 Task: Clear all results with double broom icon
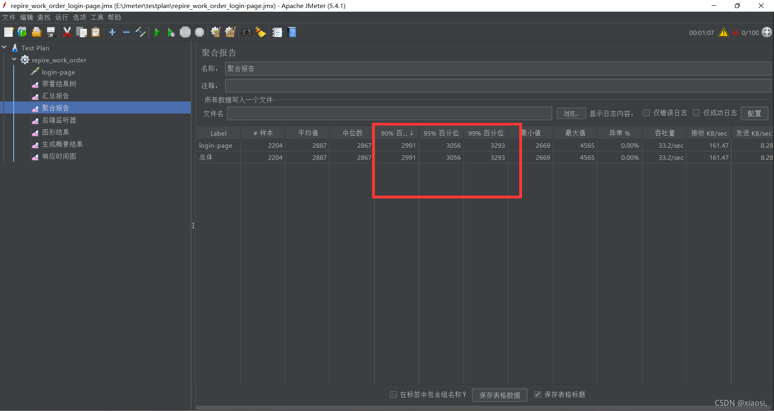click(x=230, y=32)
